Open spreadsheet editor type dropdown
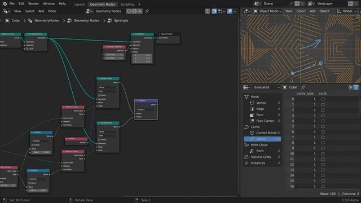 point(246,87)
